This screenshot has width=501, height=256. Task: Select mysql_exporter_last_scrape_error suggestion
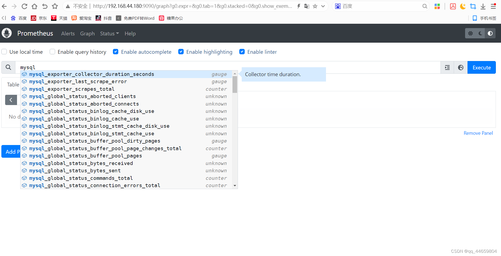126,82
